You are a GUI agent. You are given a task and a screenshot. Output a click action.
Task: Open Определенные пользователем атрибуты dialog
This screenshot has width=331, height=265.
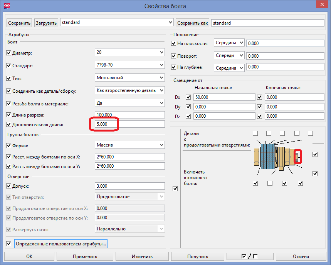click(x=60, y=244)
